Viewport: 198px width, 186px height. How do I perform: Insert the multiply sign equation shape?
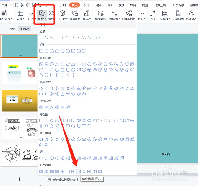tap(52, 107)
